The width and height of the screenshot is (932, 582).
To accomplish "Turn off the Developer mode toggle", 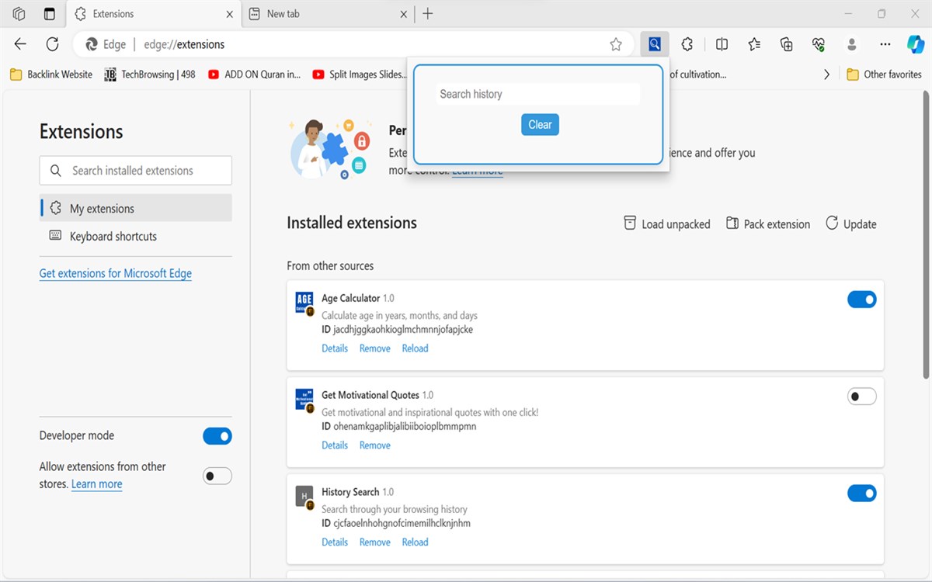I will coord(217,436).
